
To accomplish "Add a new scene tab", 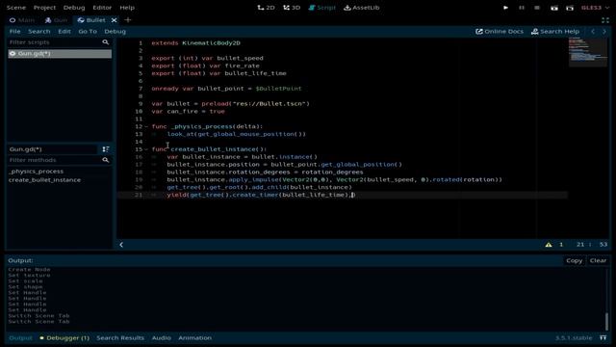I will (x=127, y=20).
